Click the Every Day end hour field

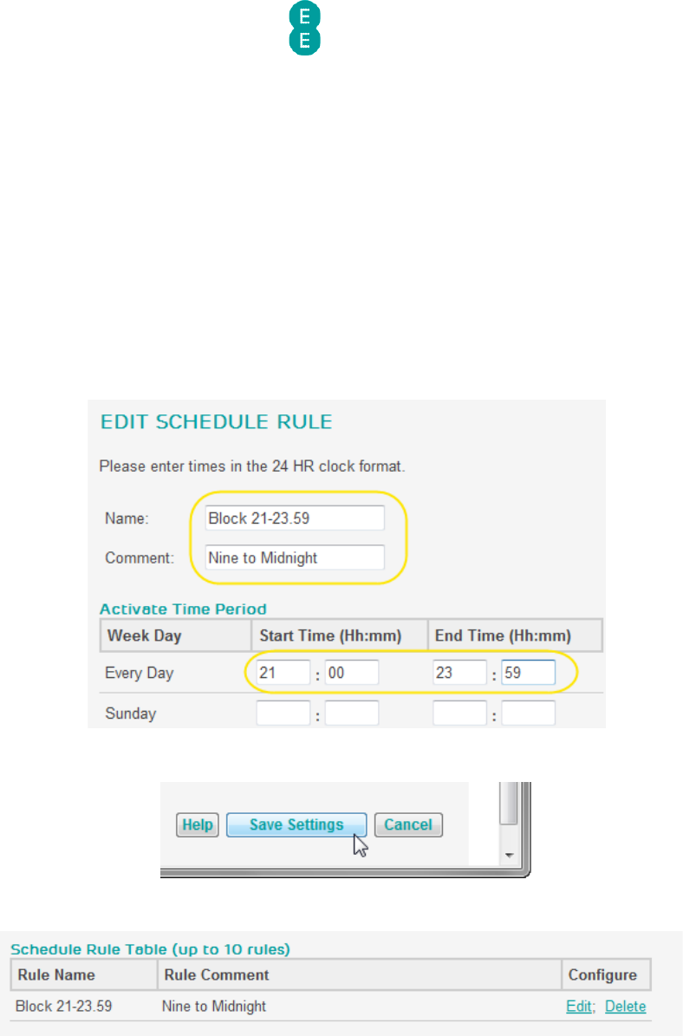[459, 673]
